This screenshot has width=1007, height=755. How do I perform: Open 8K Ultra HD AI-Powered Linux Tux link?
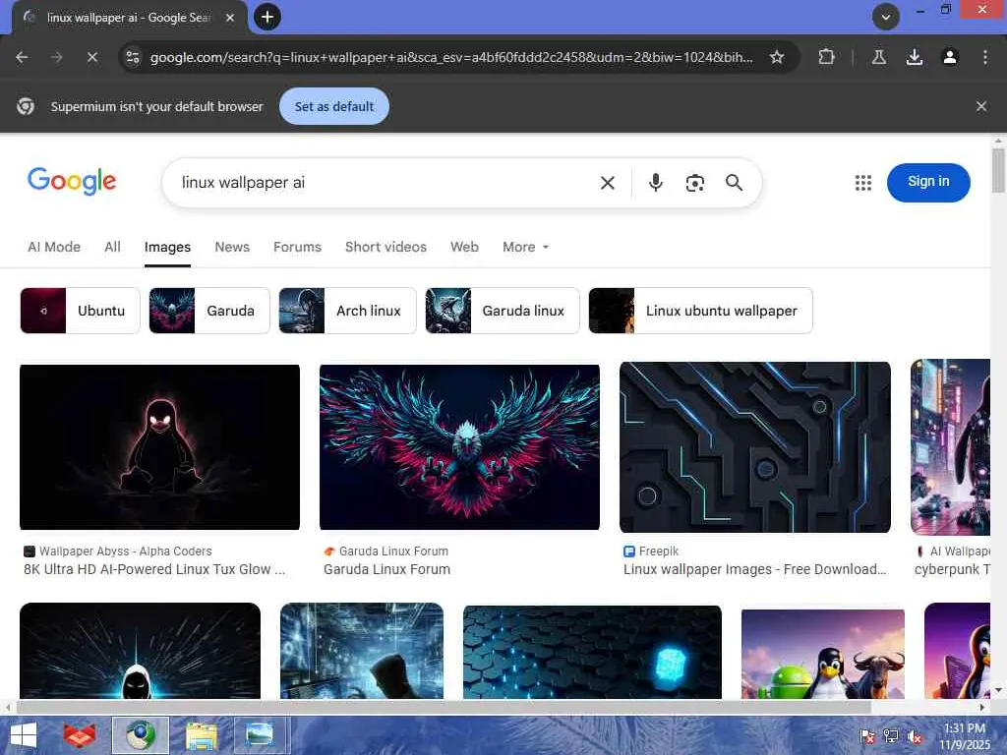pos(154,569)
